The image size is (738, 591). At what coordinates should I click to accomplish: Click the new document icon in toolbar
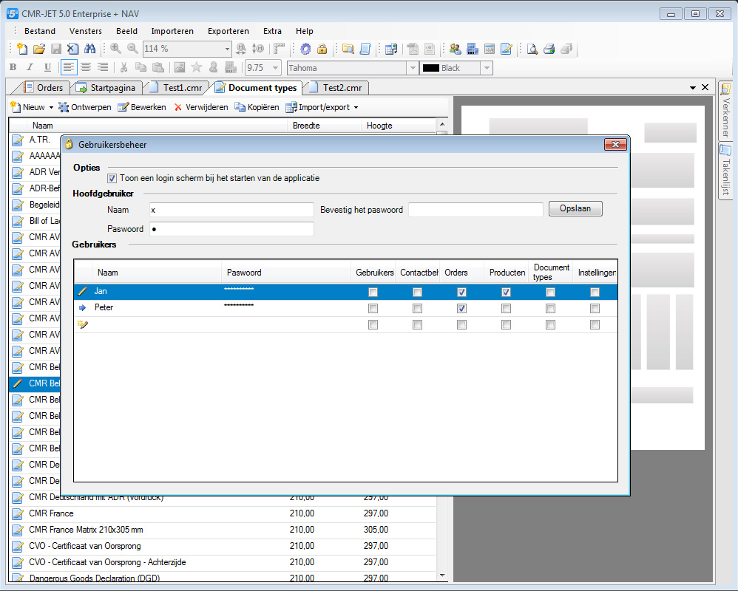tap(23, 49)
